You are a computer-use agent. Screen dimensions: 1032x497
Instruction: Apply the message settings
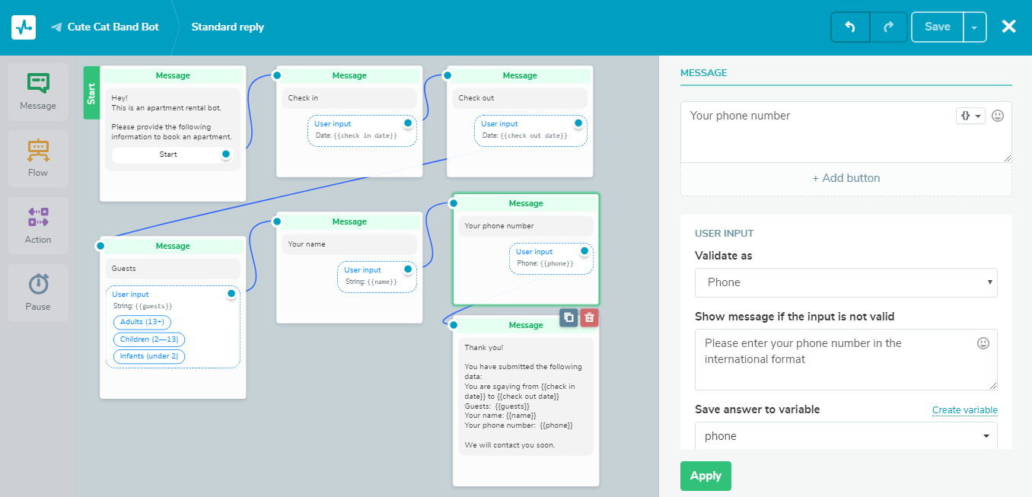coord(706,476)
